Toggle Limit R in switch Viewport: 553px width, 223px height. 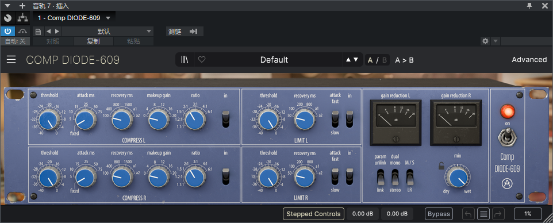[350, 177]
